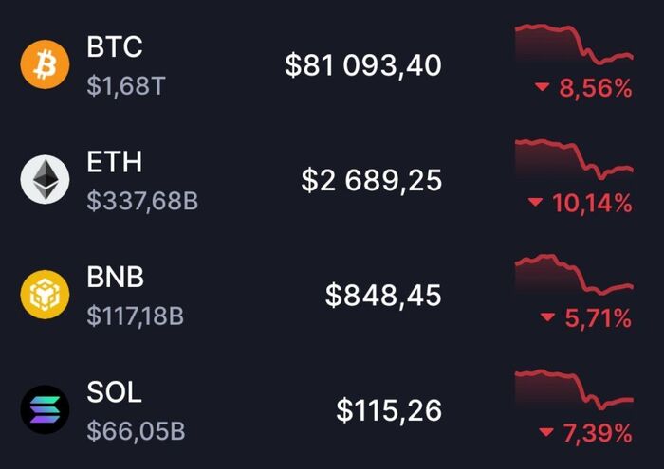Click the red down arrow beside 7,39%
The image size is (664, 469).
[x=544, y=434]
